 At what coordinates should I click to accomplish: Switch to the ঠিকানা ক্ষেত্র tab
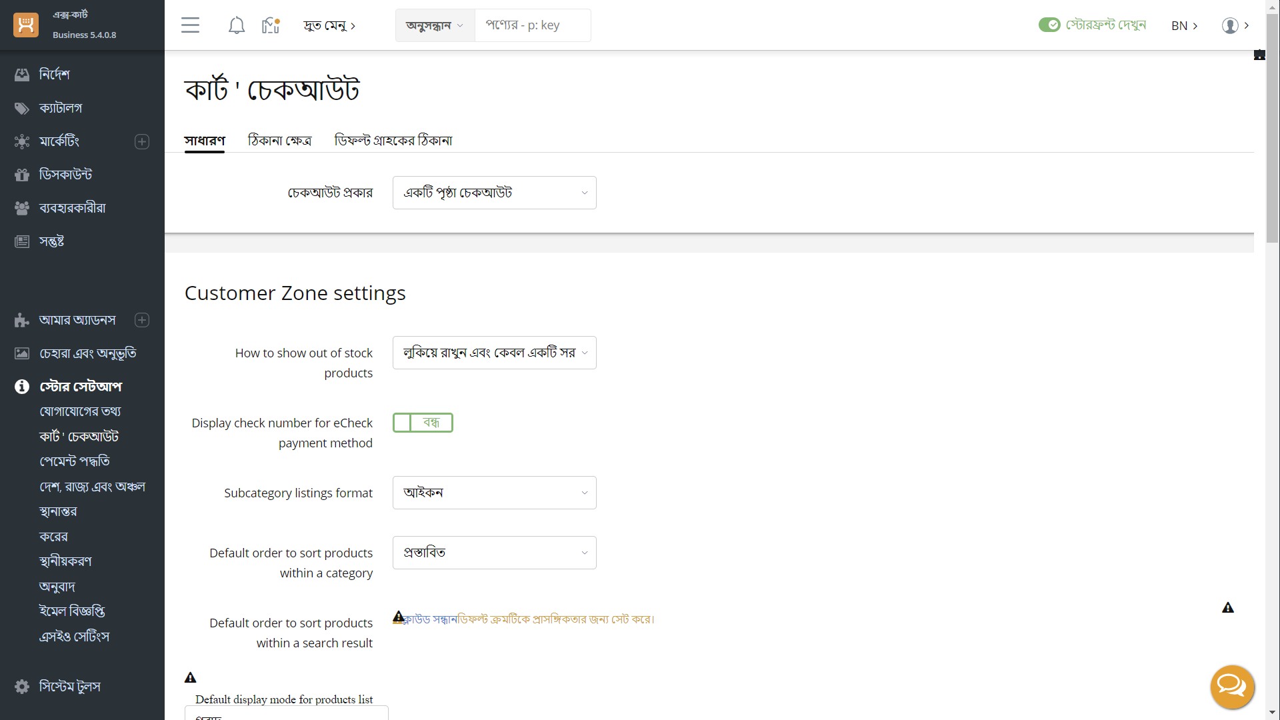click(279, 141)
